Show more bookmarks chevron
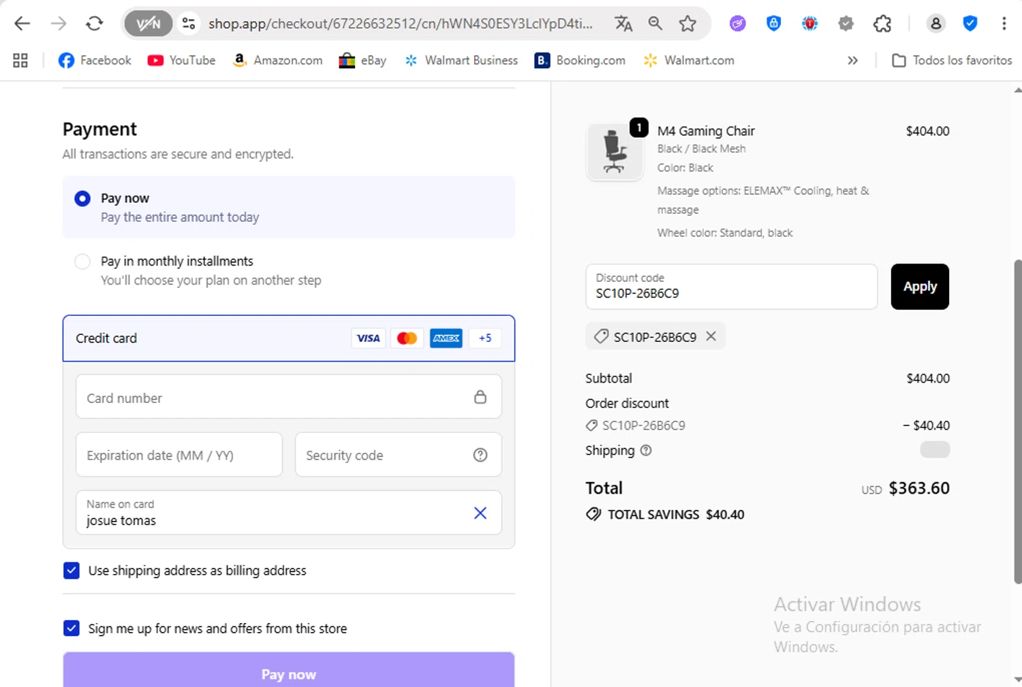1022x687 pixels. 852,61
